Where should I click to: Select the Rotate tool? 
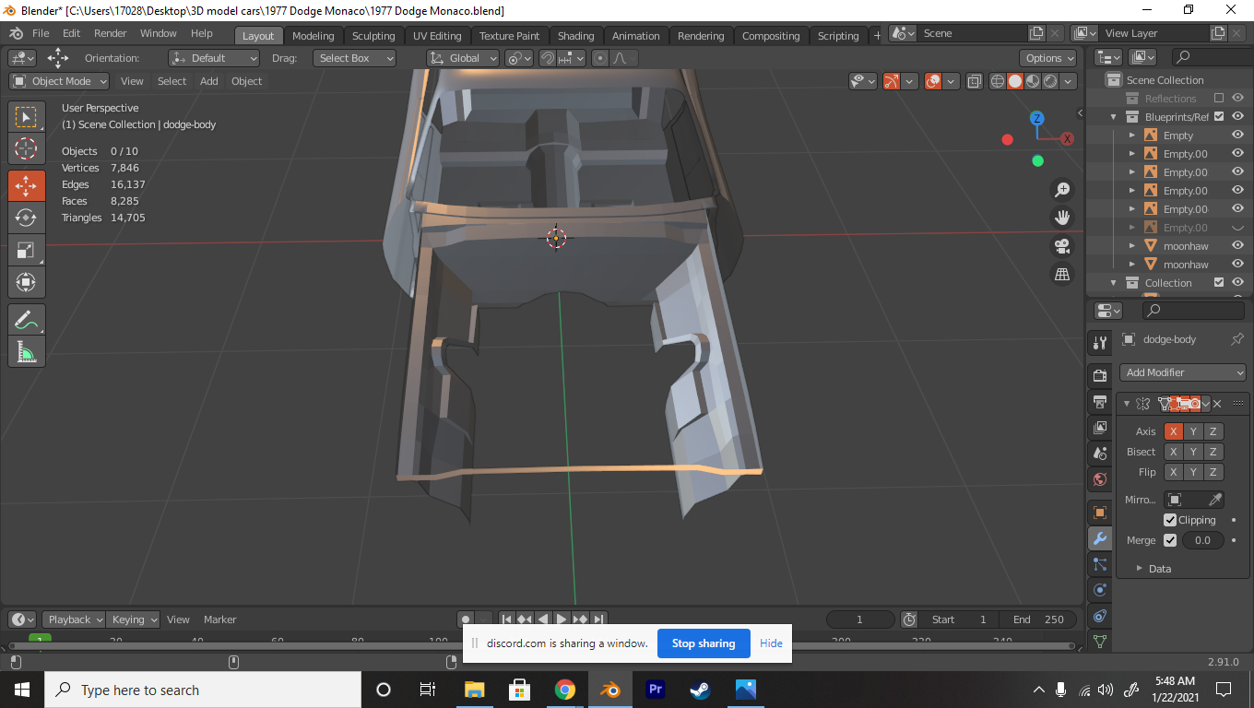pyautogui.click(x=26, y=218)
